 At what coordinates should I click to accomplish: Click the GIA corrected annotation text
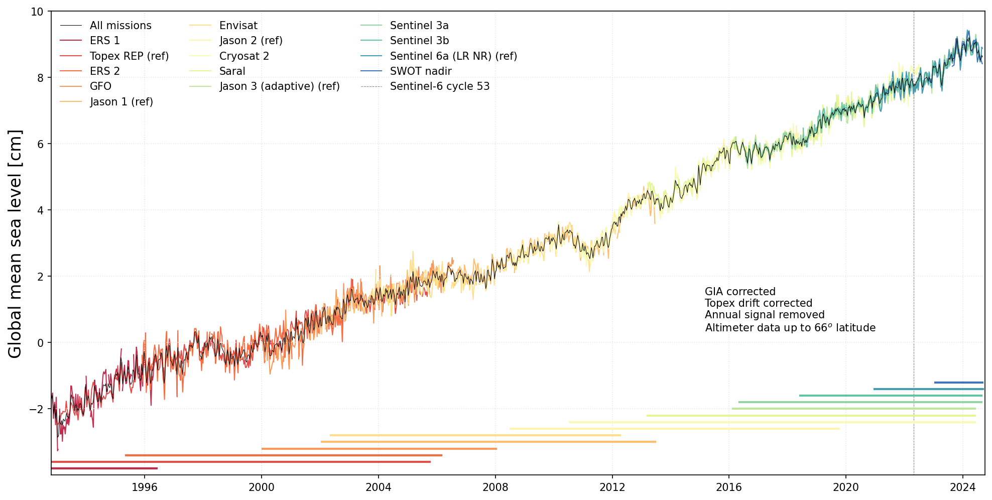point(740,292)
